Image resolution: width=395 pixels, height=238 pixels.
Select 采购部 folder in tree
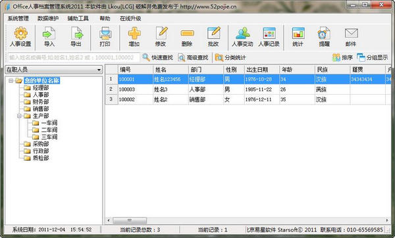(41, 144)
